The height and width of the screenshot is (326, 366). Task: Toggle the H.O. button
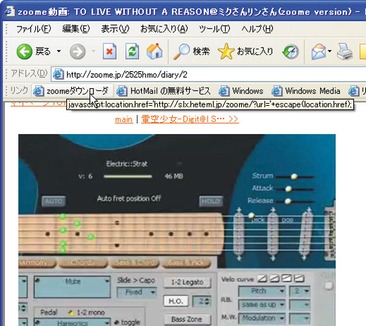tap(176, 302)
